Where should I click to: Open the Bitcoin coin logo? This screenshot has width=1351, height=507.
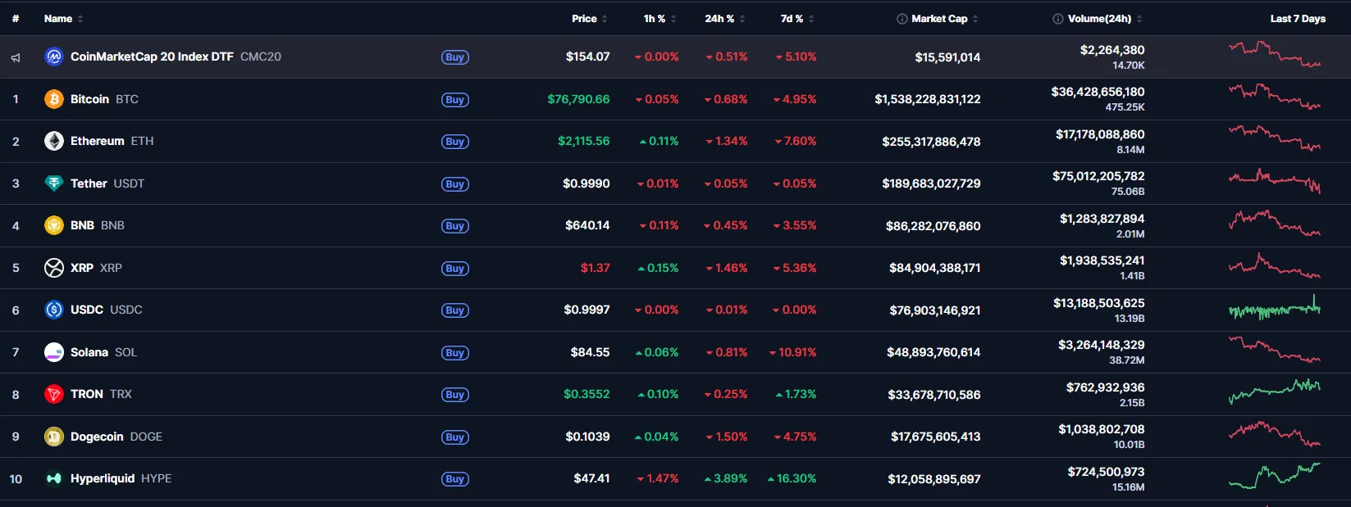(54, 99)
